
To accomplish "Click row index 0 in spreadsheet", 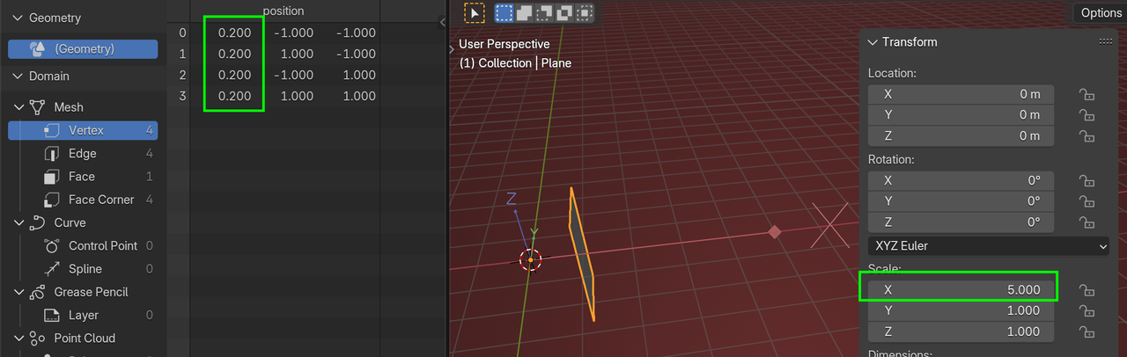I will 182,33.
